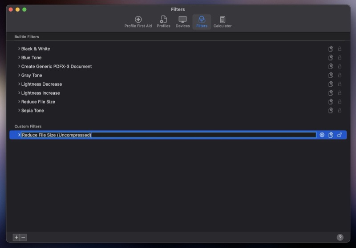This screenshot has height=248, width=356.
Task: Click the lock icon for Lightness Decrease
Action: (340, 84)
